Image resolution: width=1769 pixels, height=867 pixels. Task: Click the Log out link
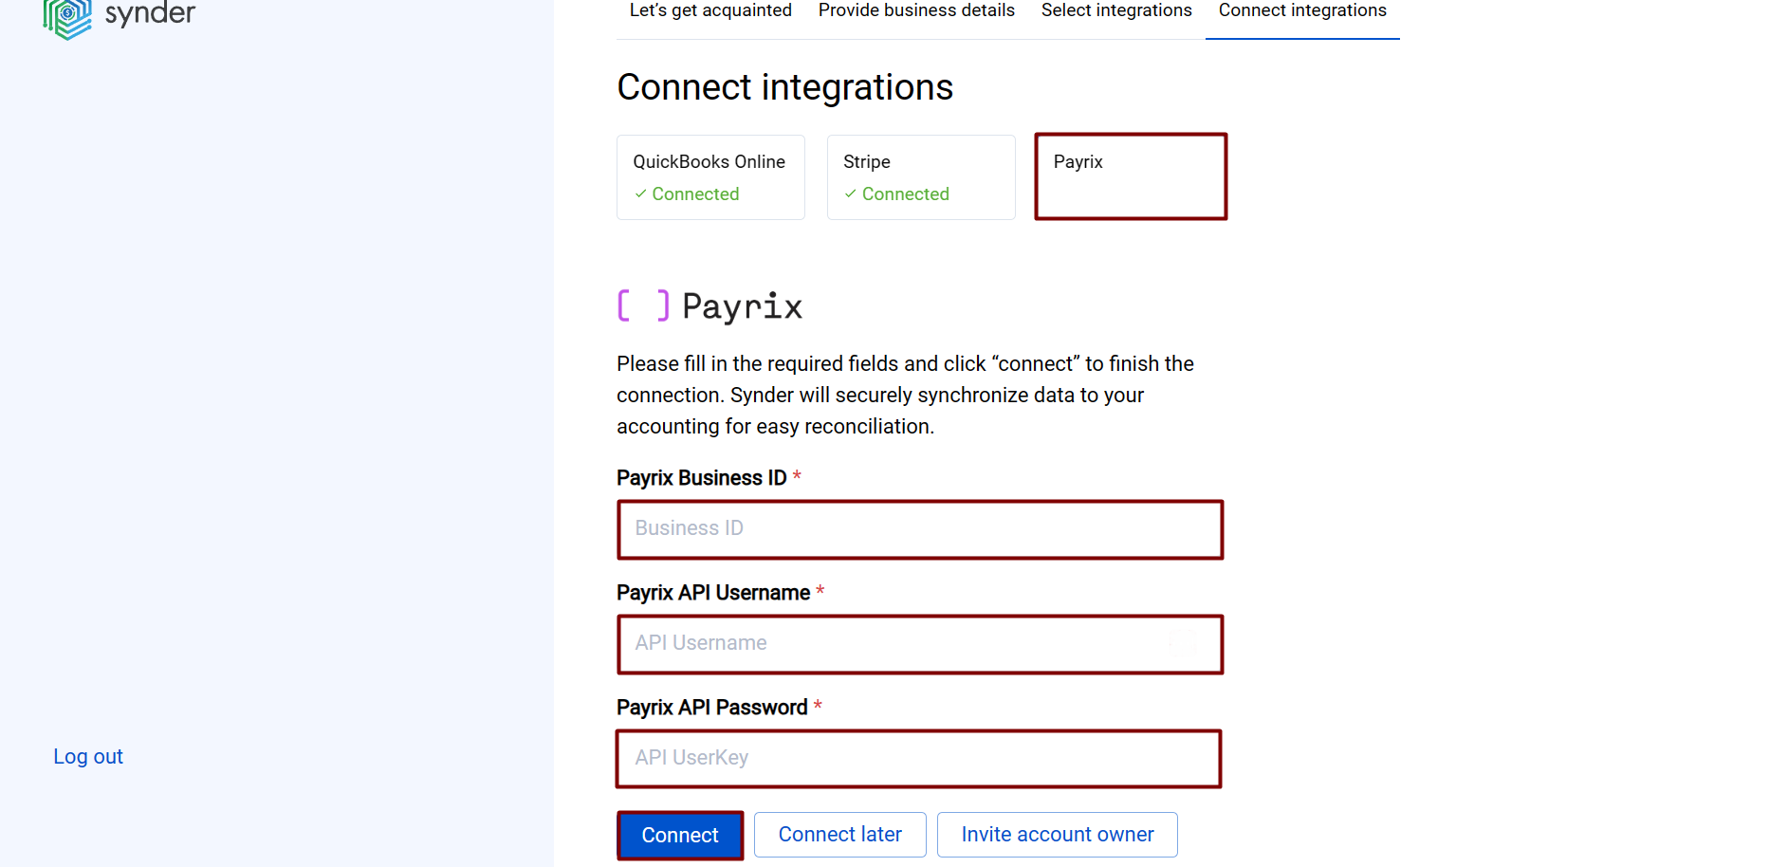click(x=87, y=756)
